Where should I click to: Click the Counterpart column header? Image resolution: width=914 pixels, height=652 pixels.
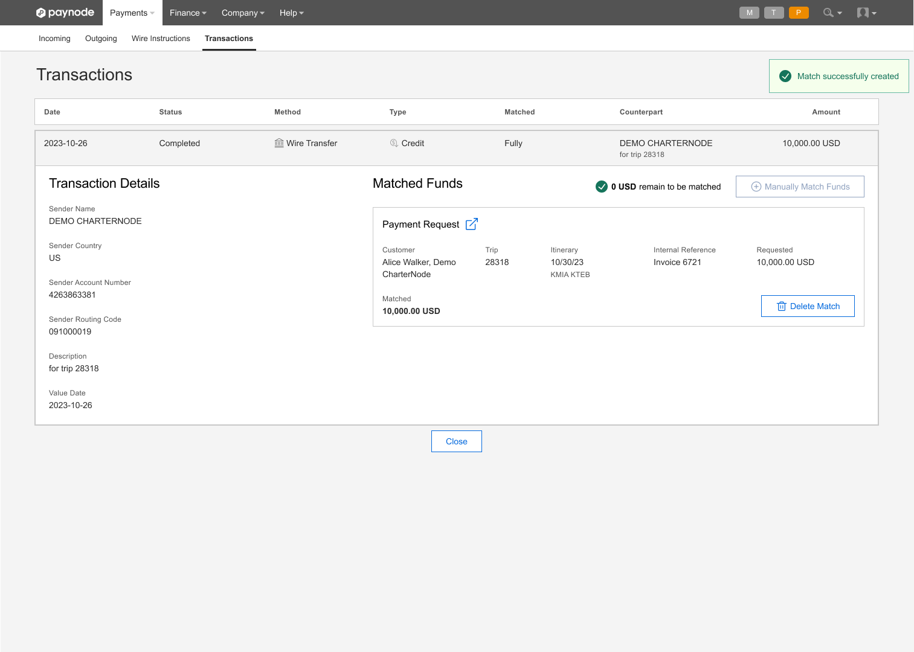pos(641,112)
